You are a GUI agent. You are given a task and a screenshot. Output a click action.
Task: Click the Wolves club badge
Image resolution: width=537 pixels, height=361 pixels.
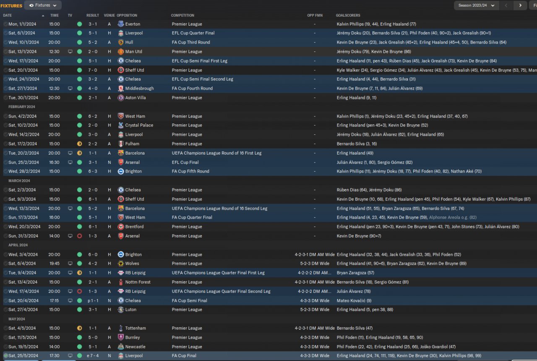click(x=121, y=263)
